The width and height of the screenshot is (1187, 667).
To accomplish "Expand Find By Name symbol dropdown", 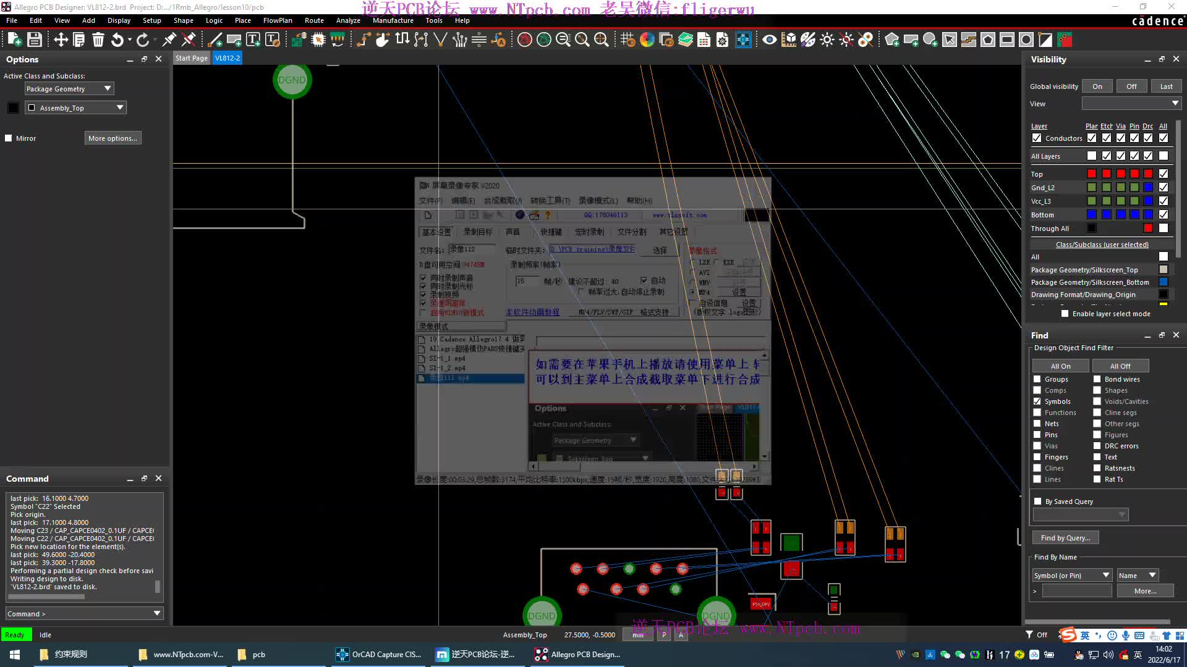I will [x=1105, y=574].
